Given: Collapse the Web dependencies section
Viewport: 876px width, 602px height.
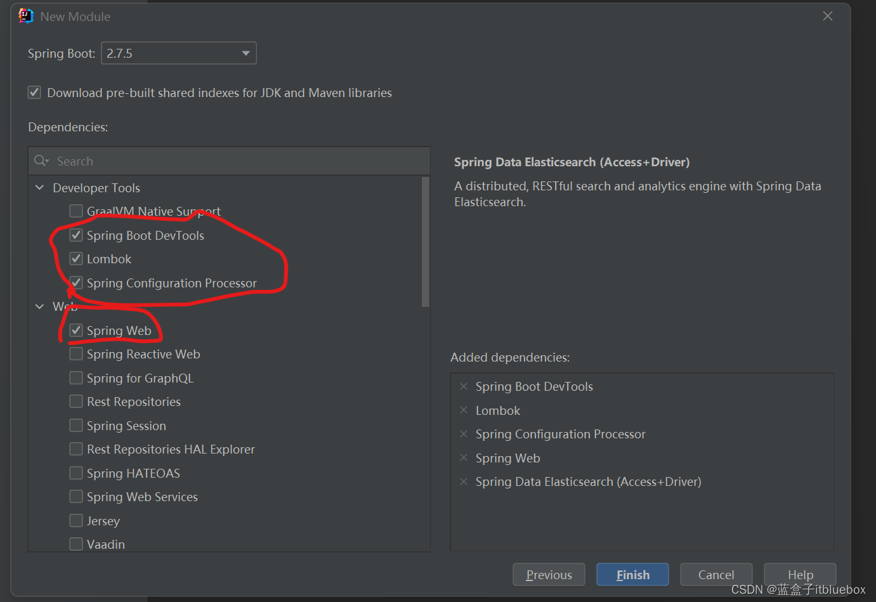Looking at the screenshot, I should (x=39, y=306).
